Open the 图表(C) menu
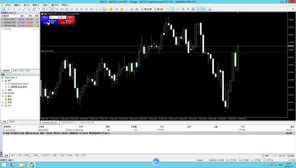 coord(36,5)
